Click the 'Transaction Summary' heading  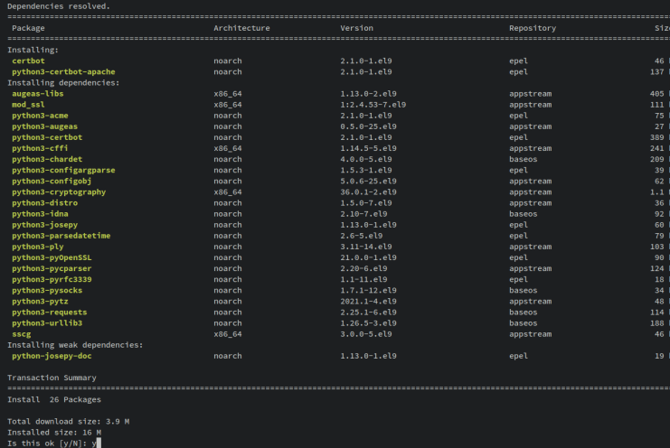click(52, 378)
